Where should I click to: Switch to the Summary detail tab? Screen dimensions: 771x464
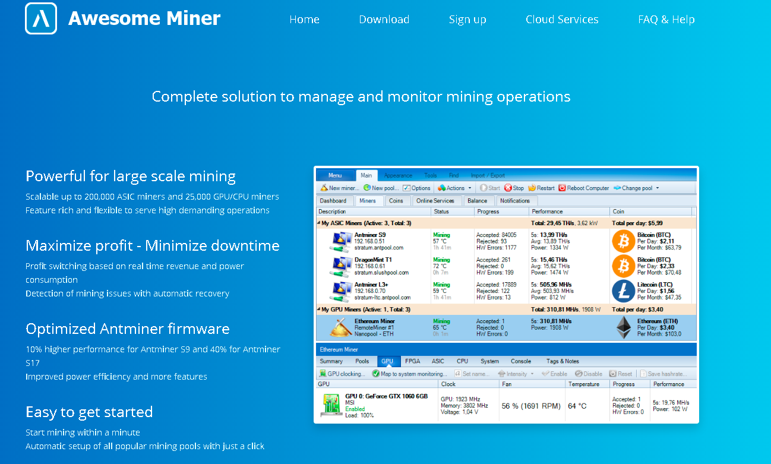[331, 361]
